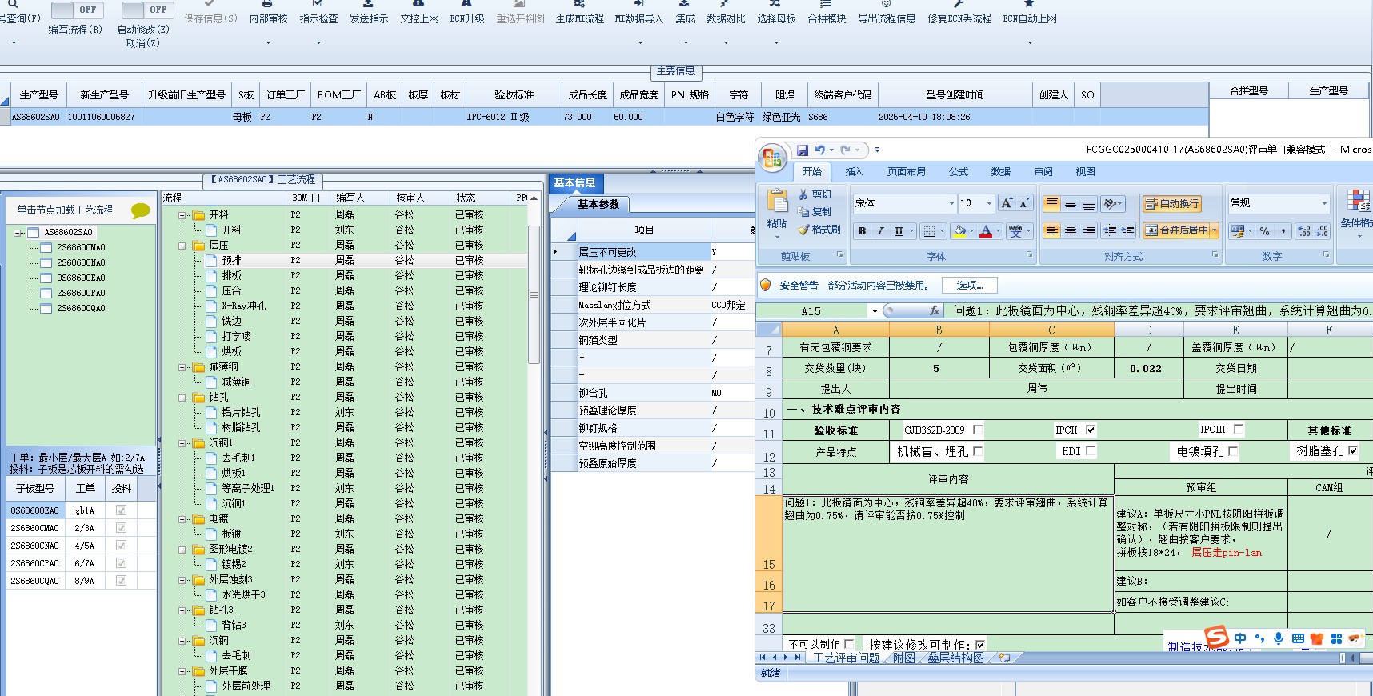Click the yellow fill color bucket
Image resolution: width=1373 pixels, height=696 pixels.
tap(959, 231)
